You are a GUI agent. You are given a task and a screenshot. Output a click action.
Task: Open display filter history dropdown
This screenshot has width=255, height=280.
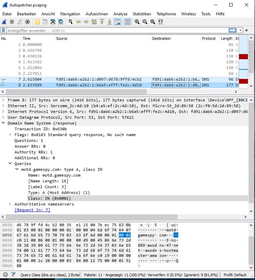(241, 30)
